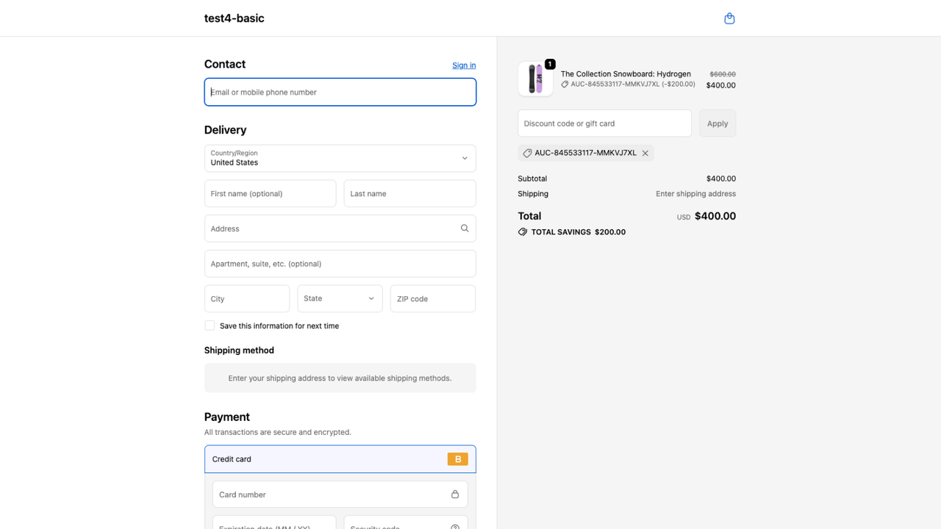Click the Discount code or gift card field

click(604, 123)
